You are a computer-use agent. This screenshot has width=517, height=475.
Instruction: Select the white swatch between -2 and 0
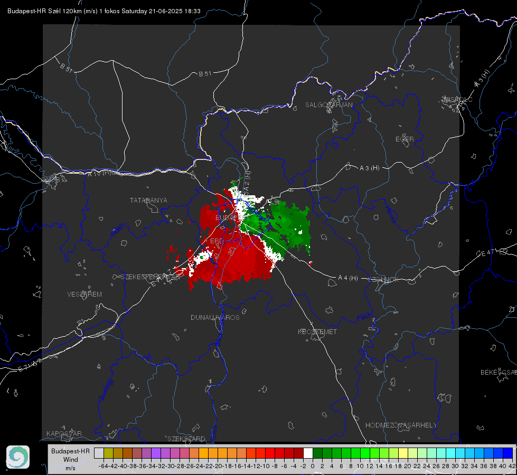(x=308, y=453)
